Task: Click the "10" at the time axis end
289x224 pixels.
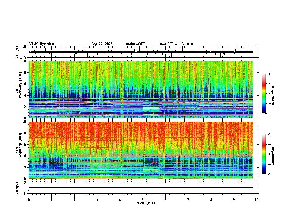Action: (257, 200)
